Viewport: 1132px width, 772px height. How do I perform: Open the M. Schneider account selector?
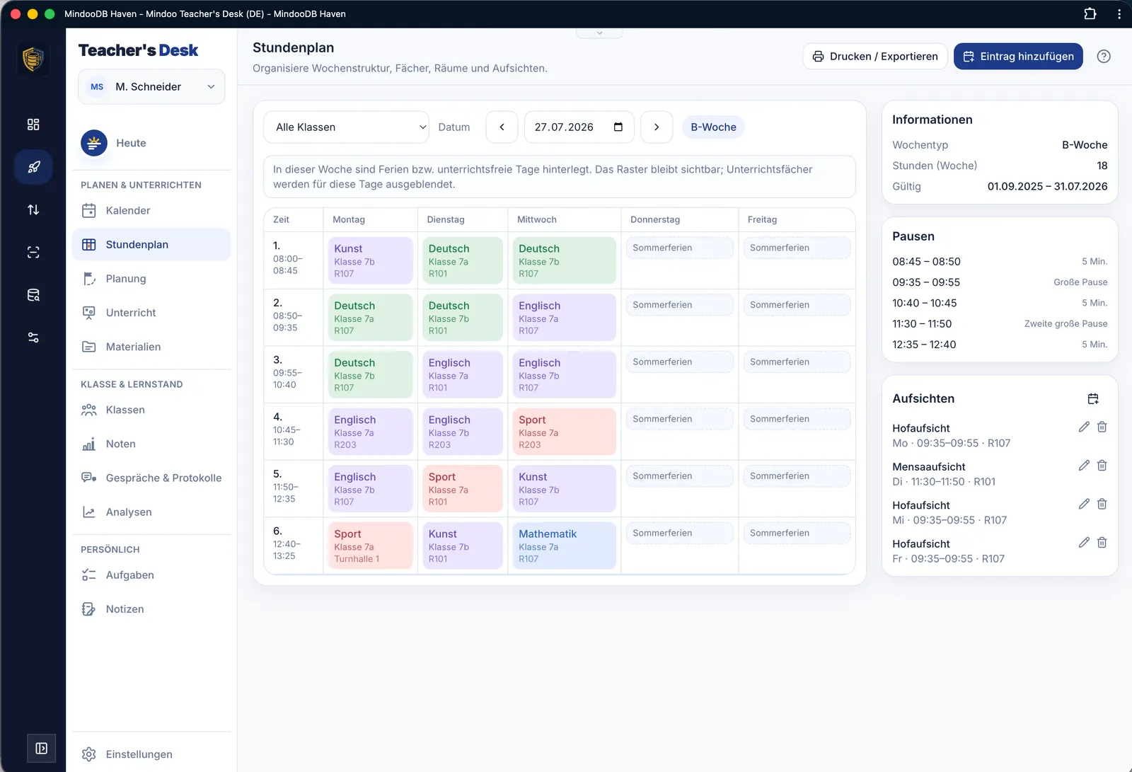[x=151, y=86]
